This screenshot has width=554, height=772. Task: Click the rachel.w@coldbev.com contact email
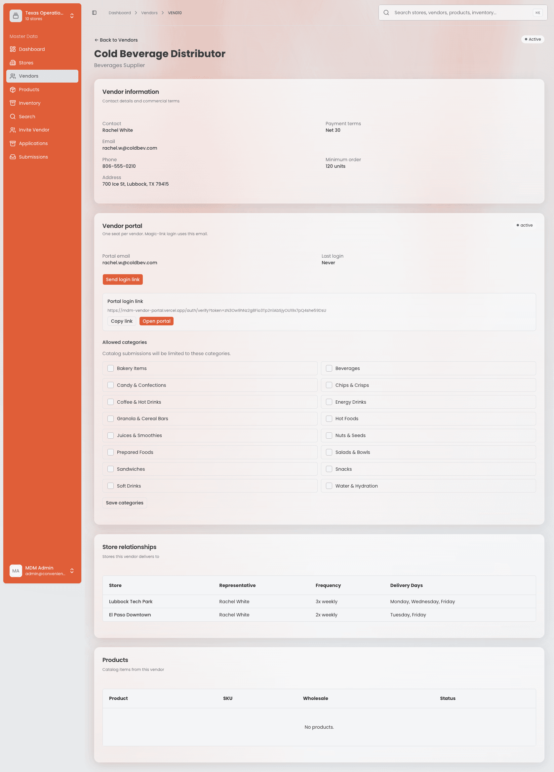pyautogui.click(x=130, y=148)
